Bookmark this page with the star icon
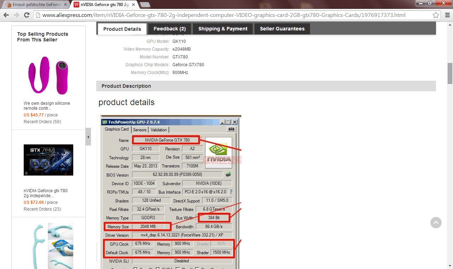The height and width of the screenshot is (269, 453). coord(436,15)
